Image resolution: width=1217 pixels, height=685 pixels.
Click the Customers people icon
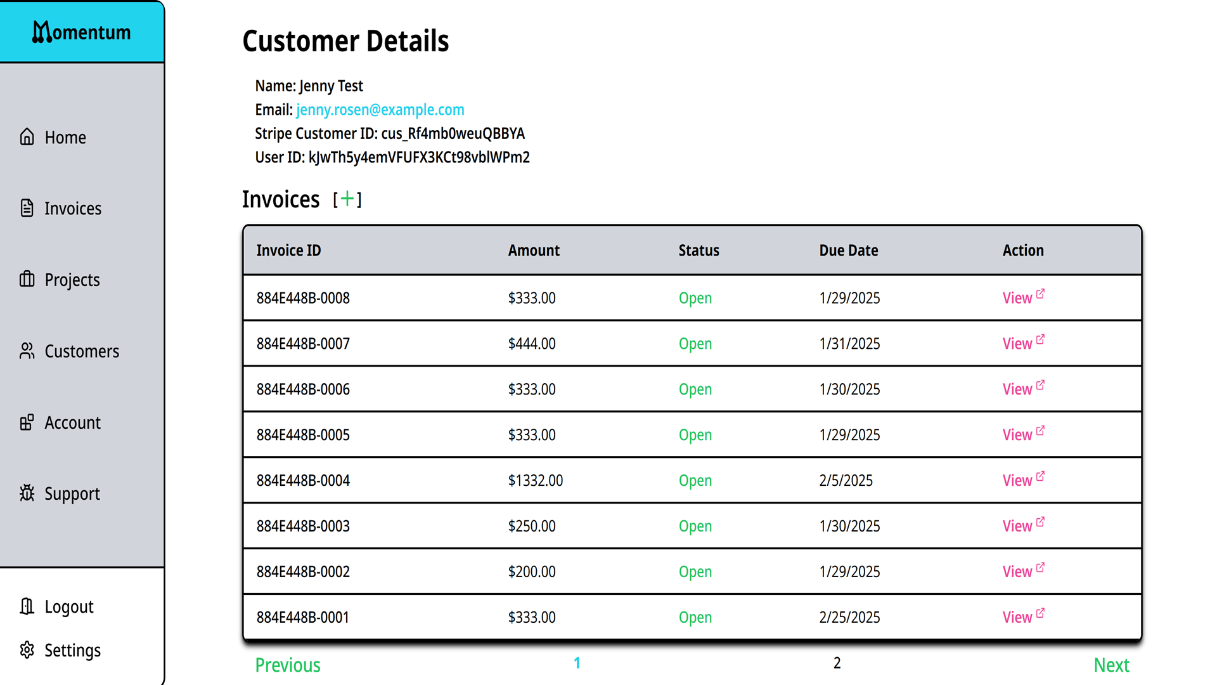pyautogui.click(x=27, y=351)
